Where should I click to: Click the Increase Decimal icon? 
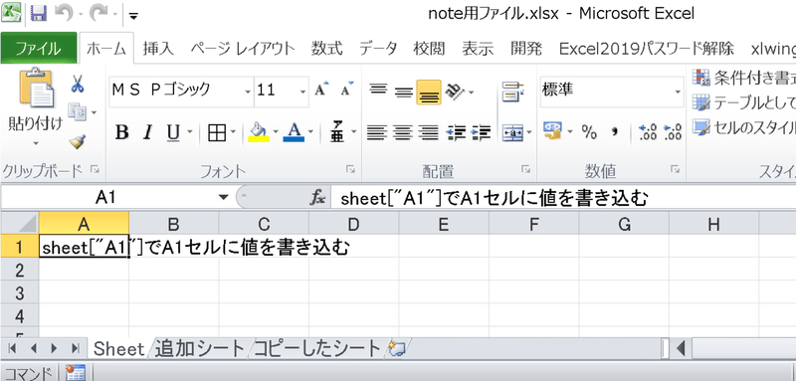pos(648,132)
